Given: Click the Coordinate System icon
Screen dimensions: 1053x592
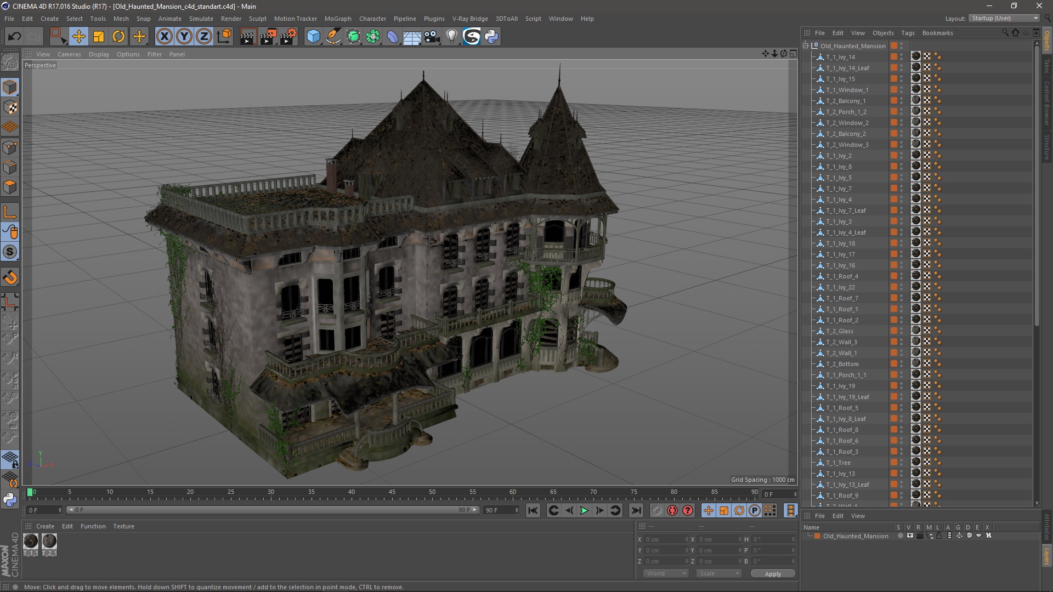Looking at the screenshot, I should coord(224,37).
